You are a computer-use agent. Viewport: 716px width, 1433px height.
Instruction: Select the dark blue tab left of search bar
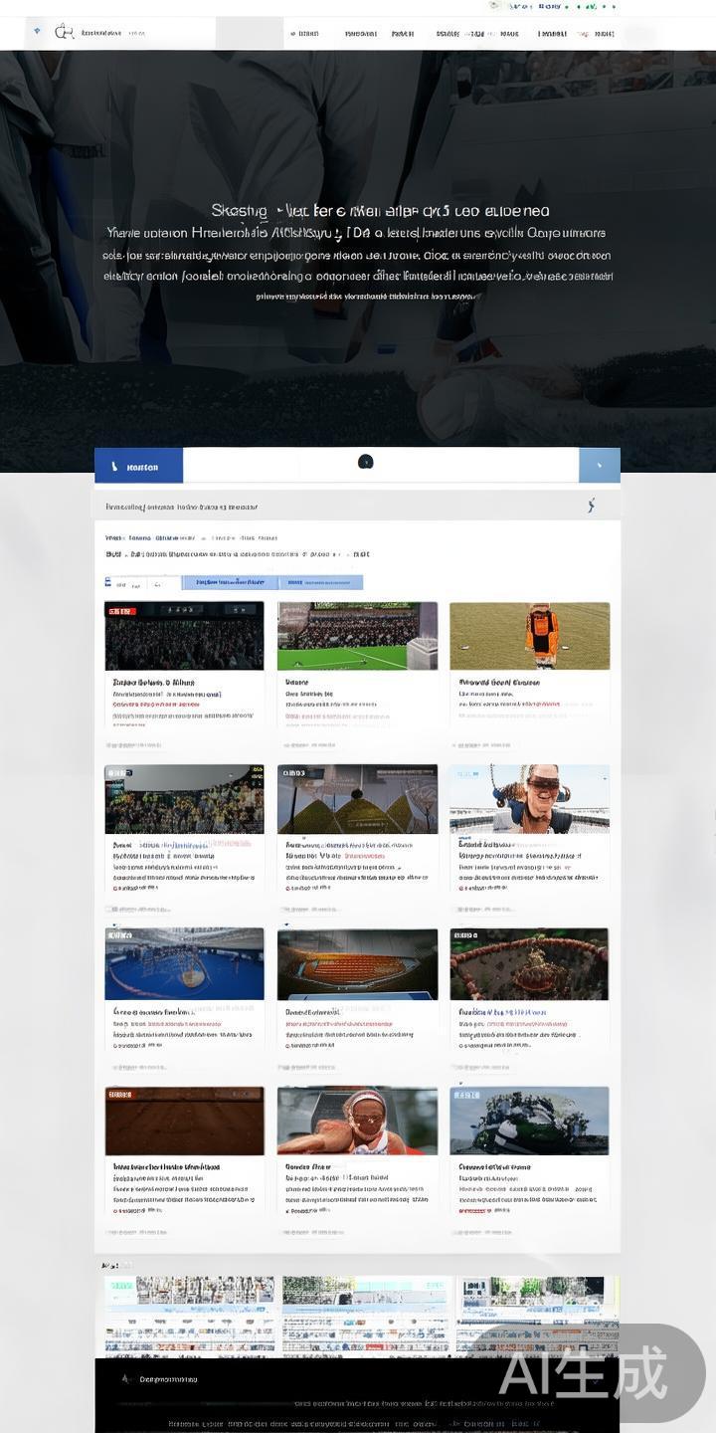click(138, 466)
